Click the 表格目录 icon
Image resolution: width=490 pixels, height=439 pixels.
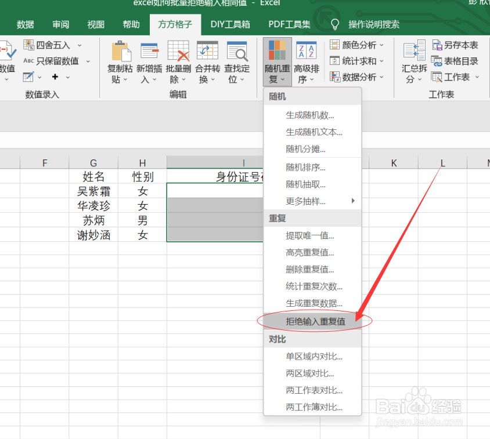click(x=437, y=61)
